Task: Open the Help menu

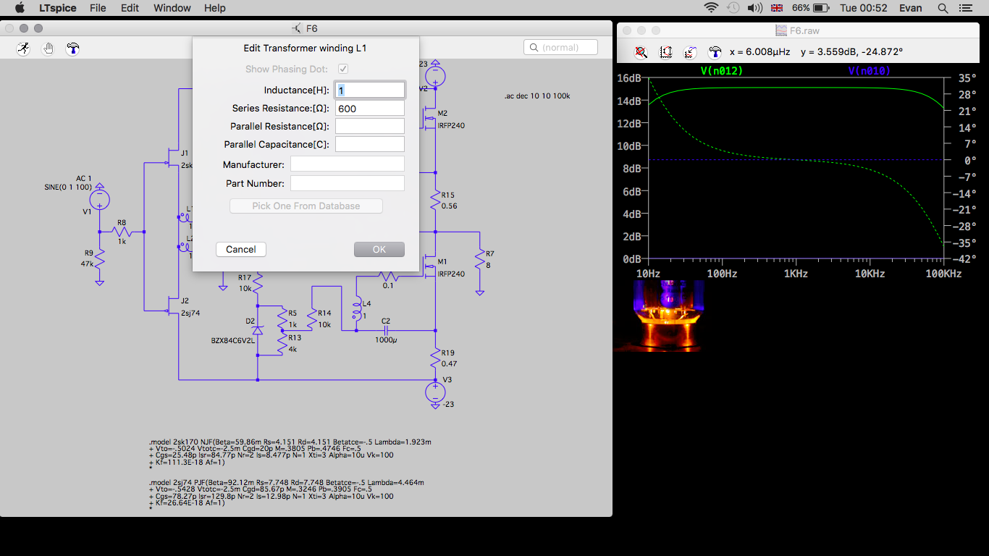Action: pos(215,8)
